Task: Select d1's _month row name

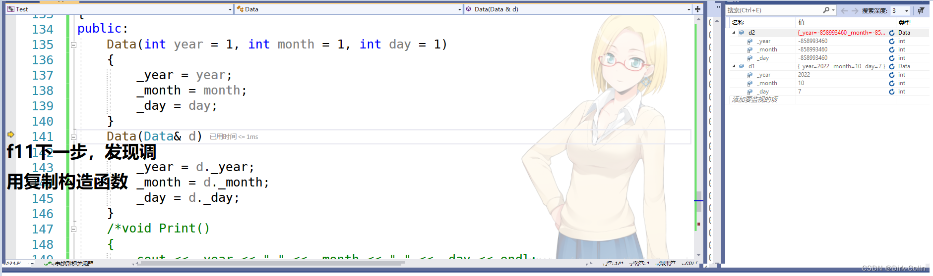Action: pyautogui.click(x=767, y=83)
